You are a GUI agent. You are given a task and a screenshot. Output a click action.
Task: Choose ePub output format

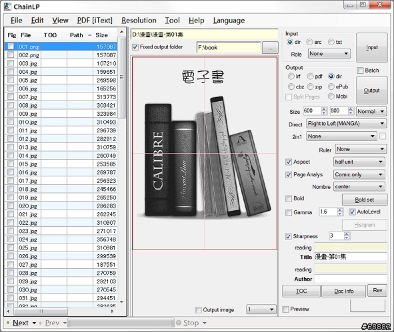331,86
